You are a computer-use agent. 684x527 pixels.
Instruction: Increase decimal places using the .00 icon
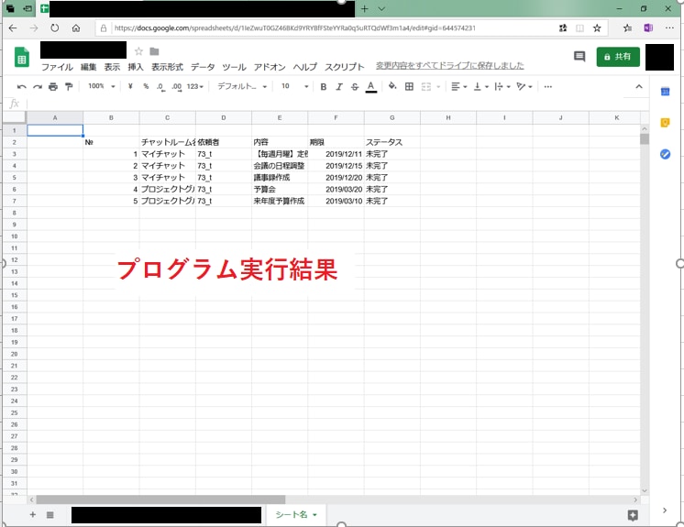(x=177, y=87)
